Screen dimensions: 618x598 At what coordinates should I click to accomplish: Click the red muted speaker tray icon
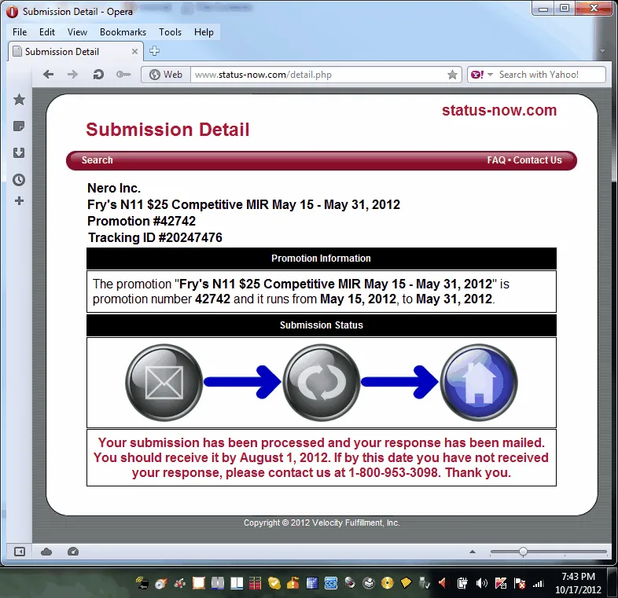pyautogui.click(x=443, y=582)
